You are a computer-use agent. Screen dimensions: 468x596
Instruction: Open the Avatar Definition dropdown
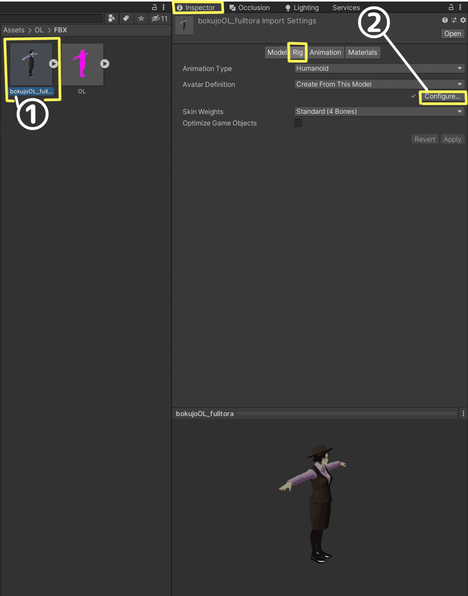[x=378, y=84]
